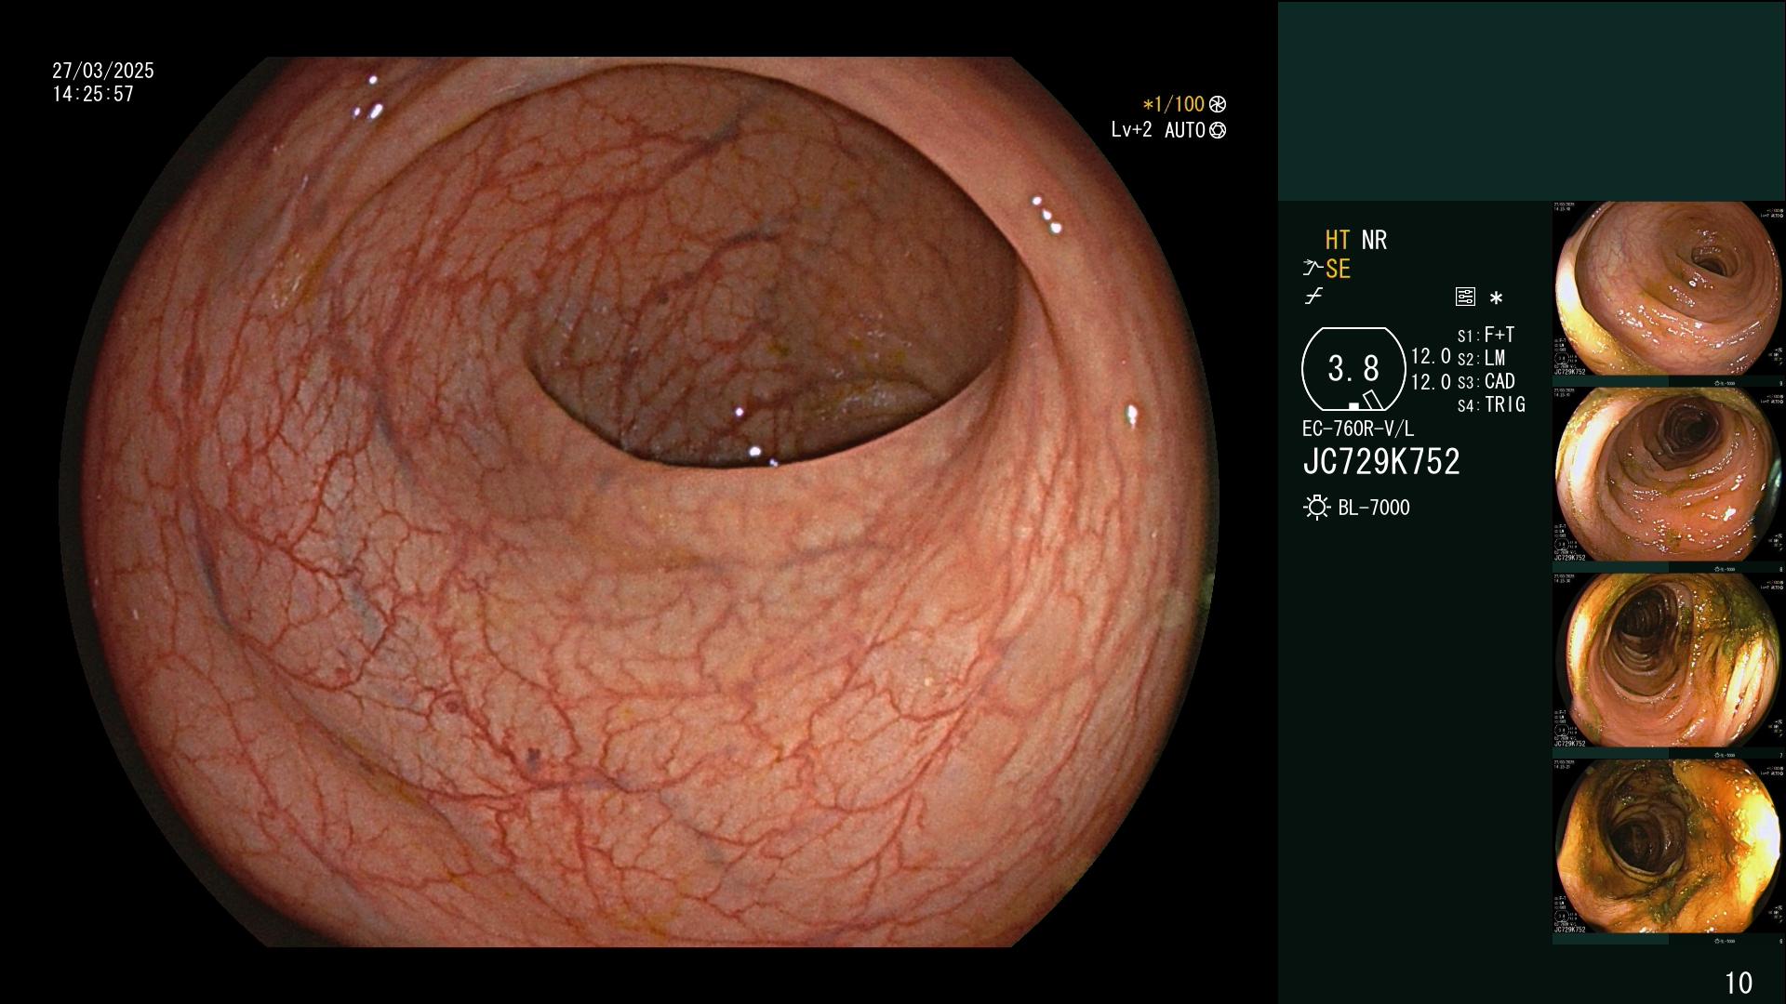
Task: Click the light source bulb icon
Action: (x=1316, y=508)
